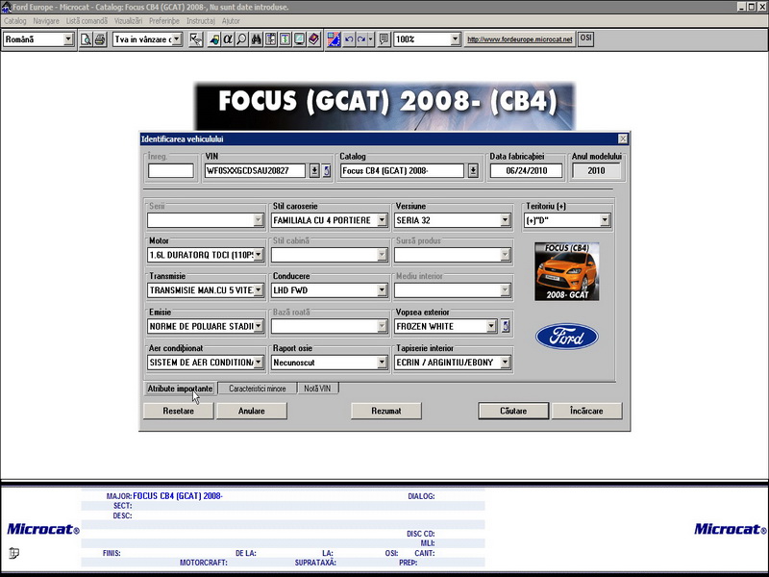The image size is (769, 577).
Task: Expand the Motor engine dropdown
Action: (x=258, y=255)
